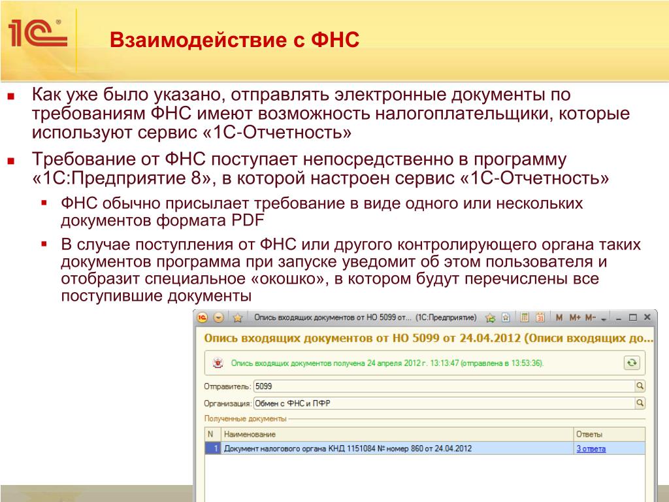
Task: Click the M+ memory add button
Action: (575, 318)
